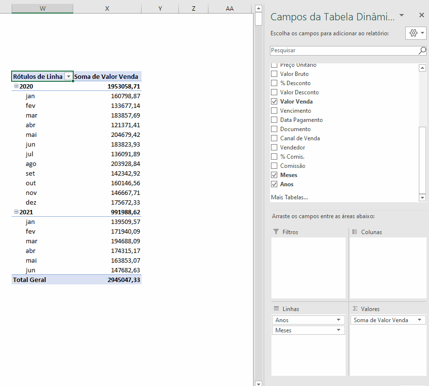Viewport: 429px width, 386px height.
Task: Select column header X
Action: point(107,9)
